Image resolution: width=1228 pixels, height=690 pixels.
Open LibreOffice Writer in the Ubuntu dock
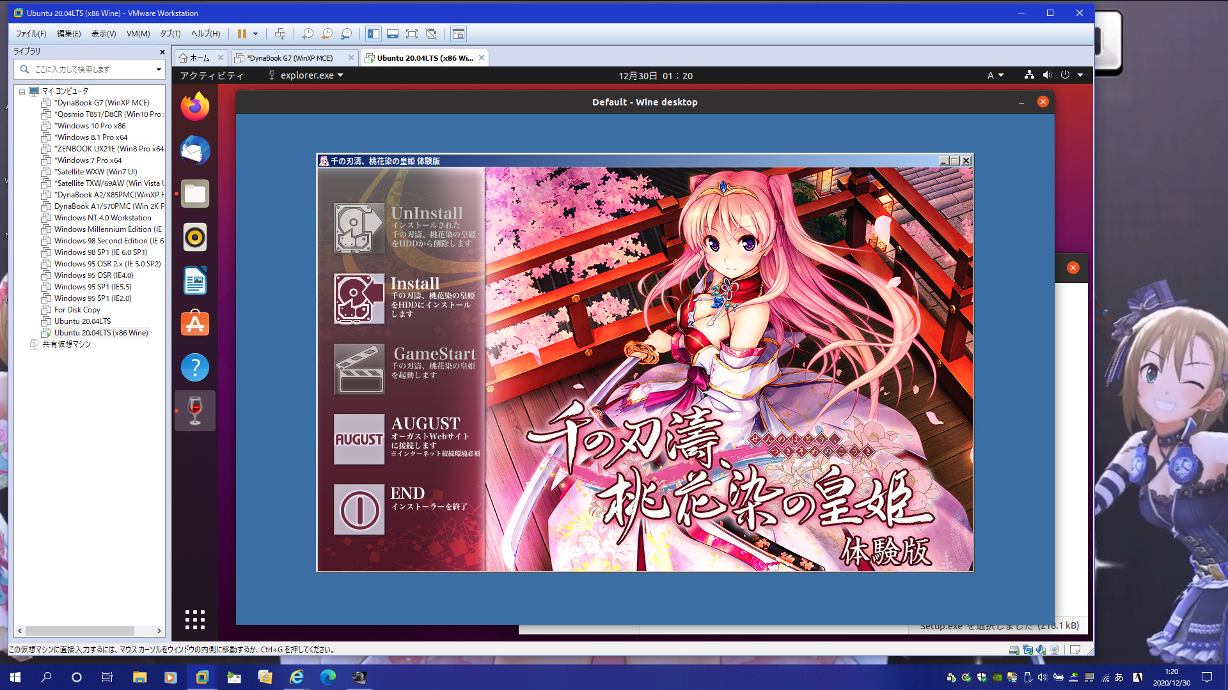[195, 280]
